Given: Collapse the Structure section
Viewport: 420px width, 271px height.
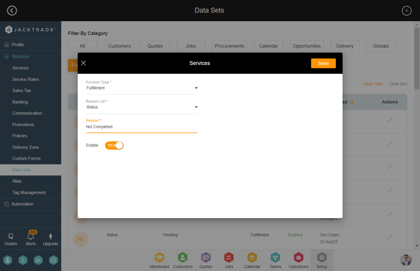Looking at the screenshot, I should pos(31,56).
